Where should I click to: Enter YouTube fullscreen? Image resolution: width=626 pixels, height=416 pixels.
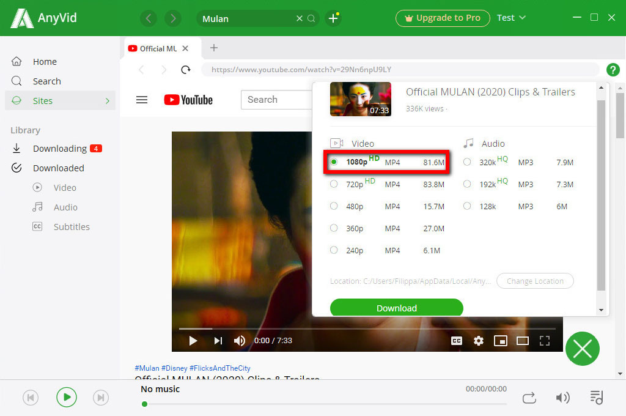click(545, 341)
